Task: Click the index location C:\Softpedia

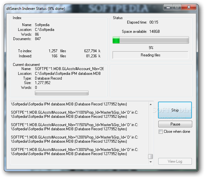Action: (44, 30)
